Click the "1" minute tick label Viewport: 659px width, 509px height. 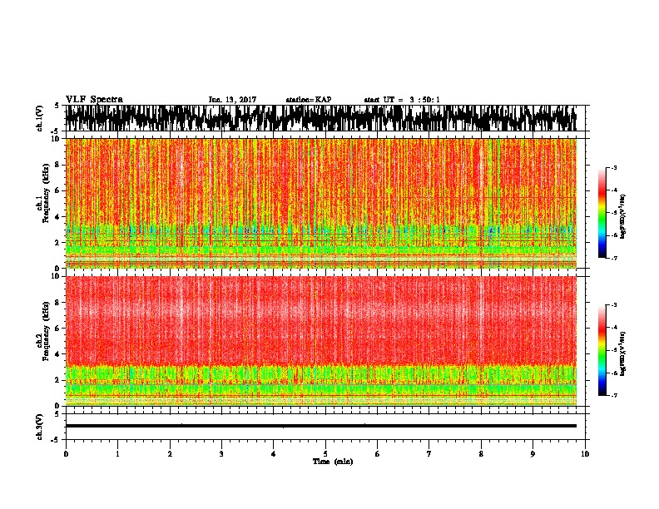click(118, 454)
